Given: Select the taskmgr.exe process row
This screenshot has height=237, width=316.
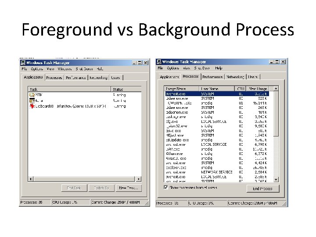Looking at the screenshot, I should coord(217,117).
